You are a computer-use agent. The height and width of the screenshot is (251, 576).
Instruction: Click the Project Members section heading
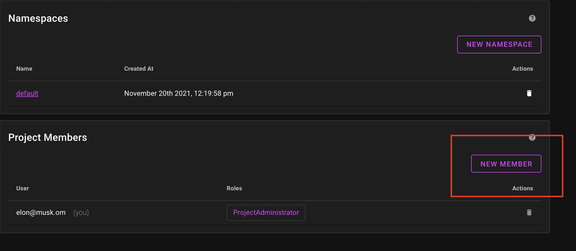click(48, 137)
